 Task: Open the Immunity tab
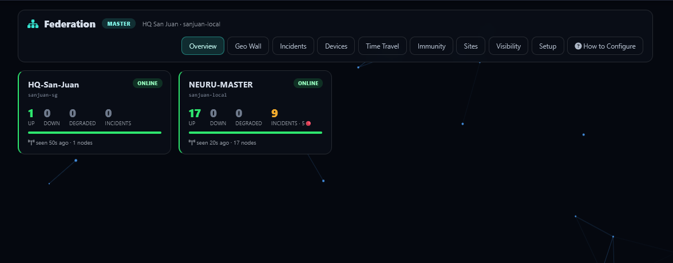431,46
